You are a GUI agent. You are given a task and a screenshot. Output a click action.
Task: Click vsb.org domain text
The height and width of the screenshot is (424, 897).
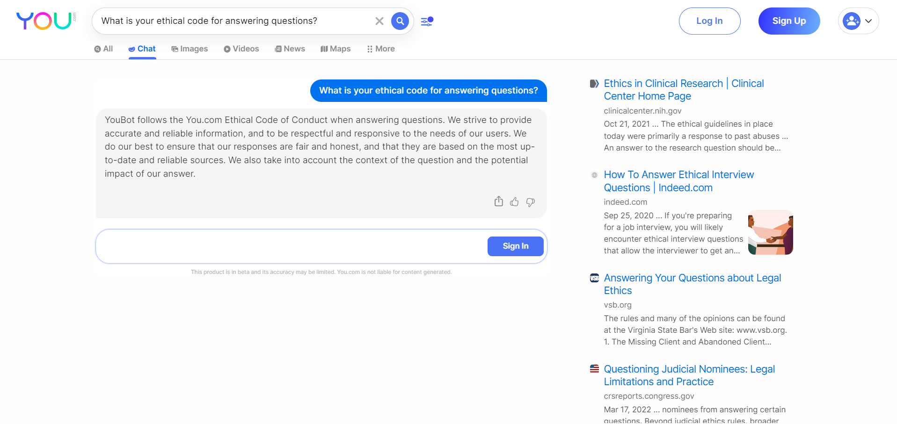617,305
